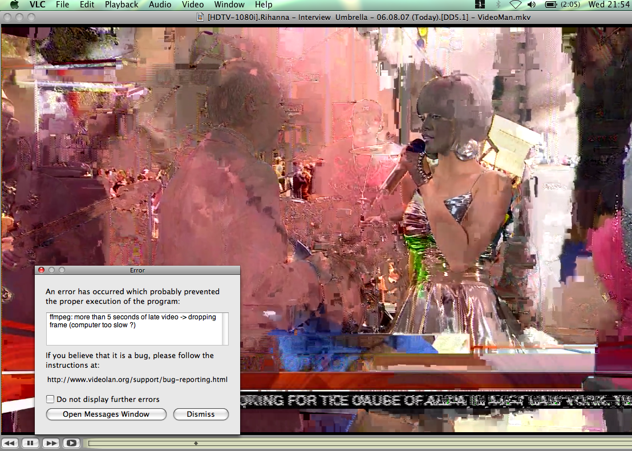Open the Audio menu
This screenshot has width=632, height=451.
click(160, 5)
